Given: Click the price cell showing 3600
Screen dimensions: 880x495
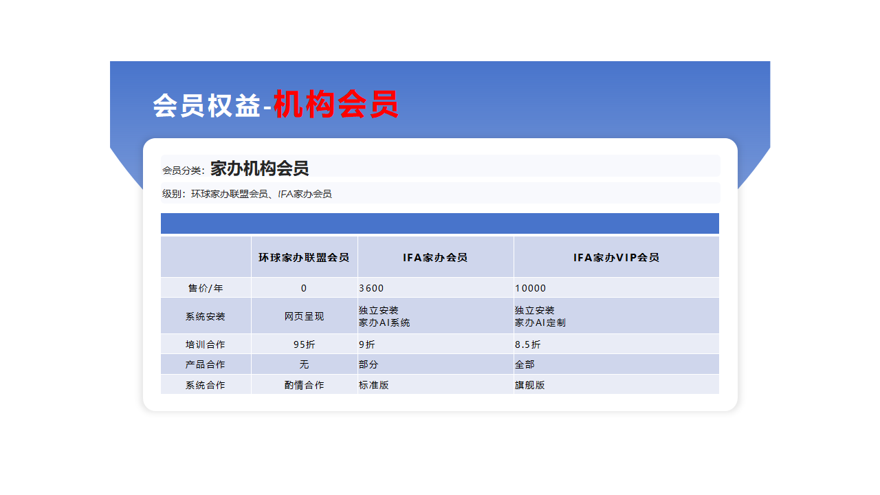Looking at the screenshot, I should (435, 288).
